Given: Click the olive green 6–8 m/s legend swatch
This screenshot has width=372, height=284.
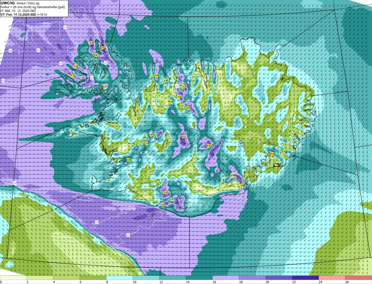Looking at the screenshot, I should click(x=93, y=278).
